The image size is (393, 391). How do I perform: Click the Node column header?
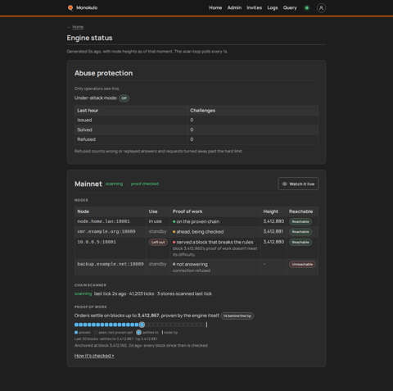[x=83, y=211]
